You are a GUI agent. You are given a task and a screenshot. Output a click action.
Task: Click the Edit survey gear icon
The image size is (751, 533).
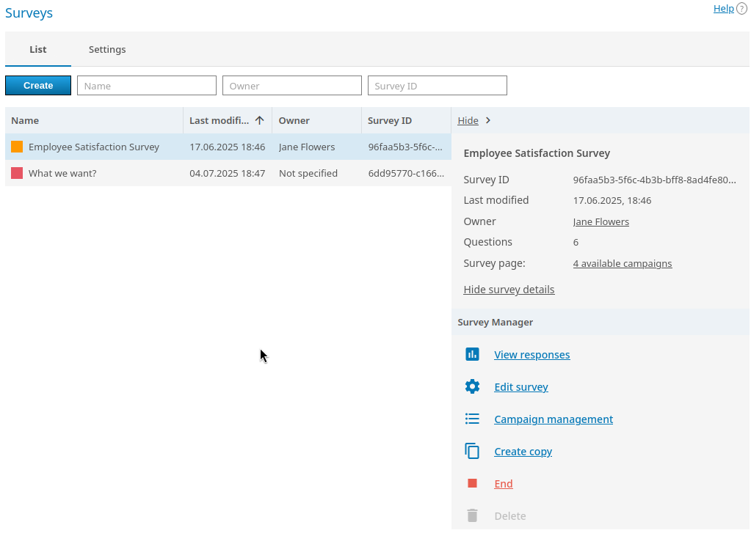coord(472,387)
